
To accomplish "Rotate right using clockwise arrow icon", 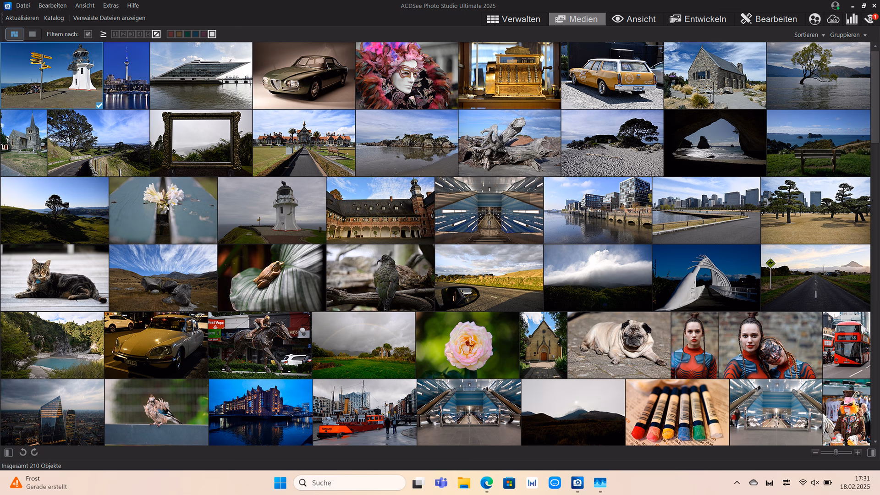I will [34, 452].
